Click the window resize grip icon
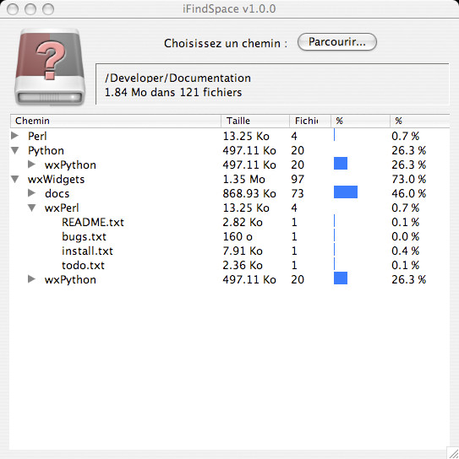The image size is (459, 459). [x=453, y=452]
